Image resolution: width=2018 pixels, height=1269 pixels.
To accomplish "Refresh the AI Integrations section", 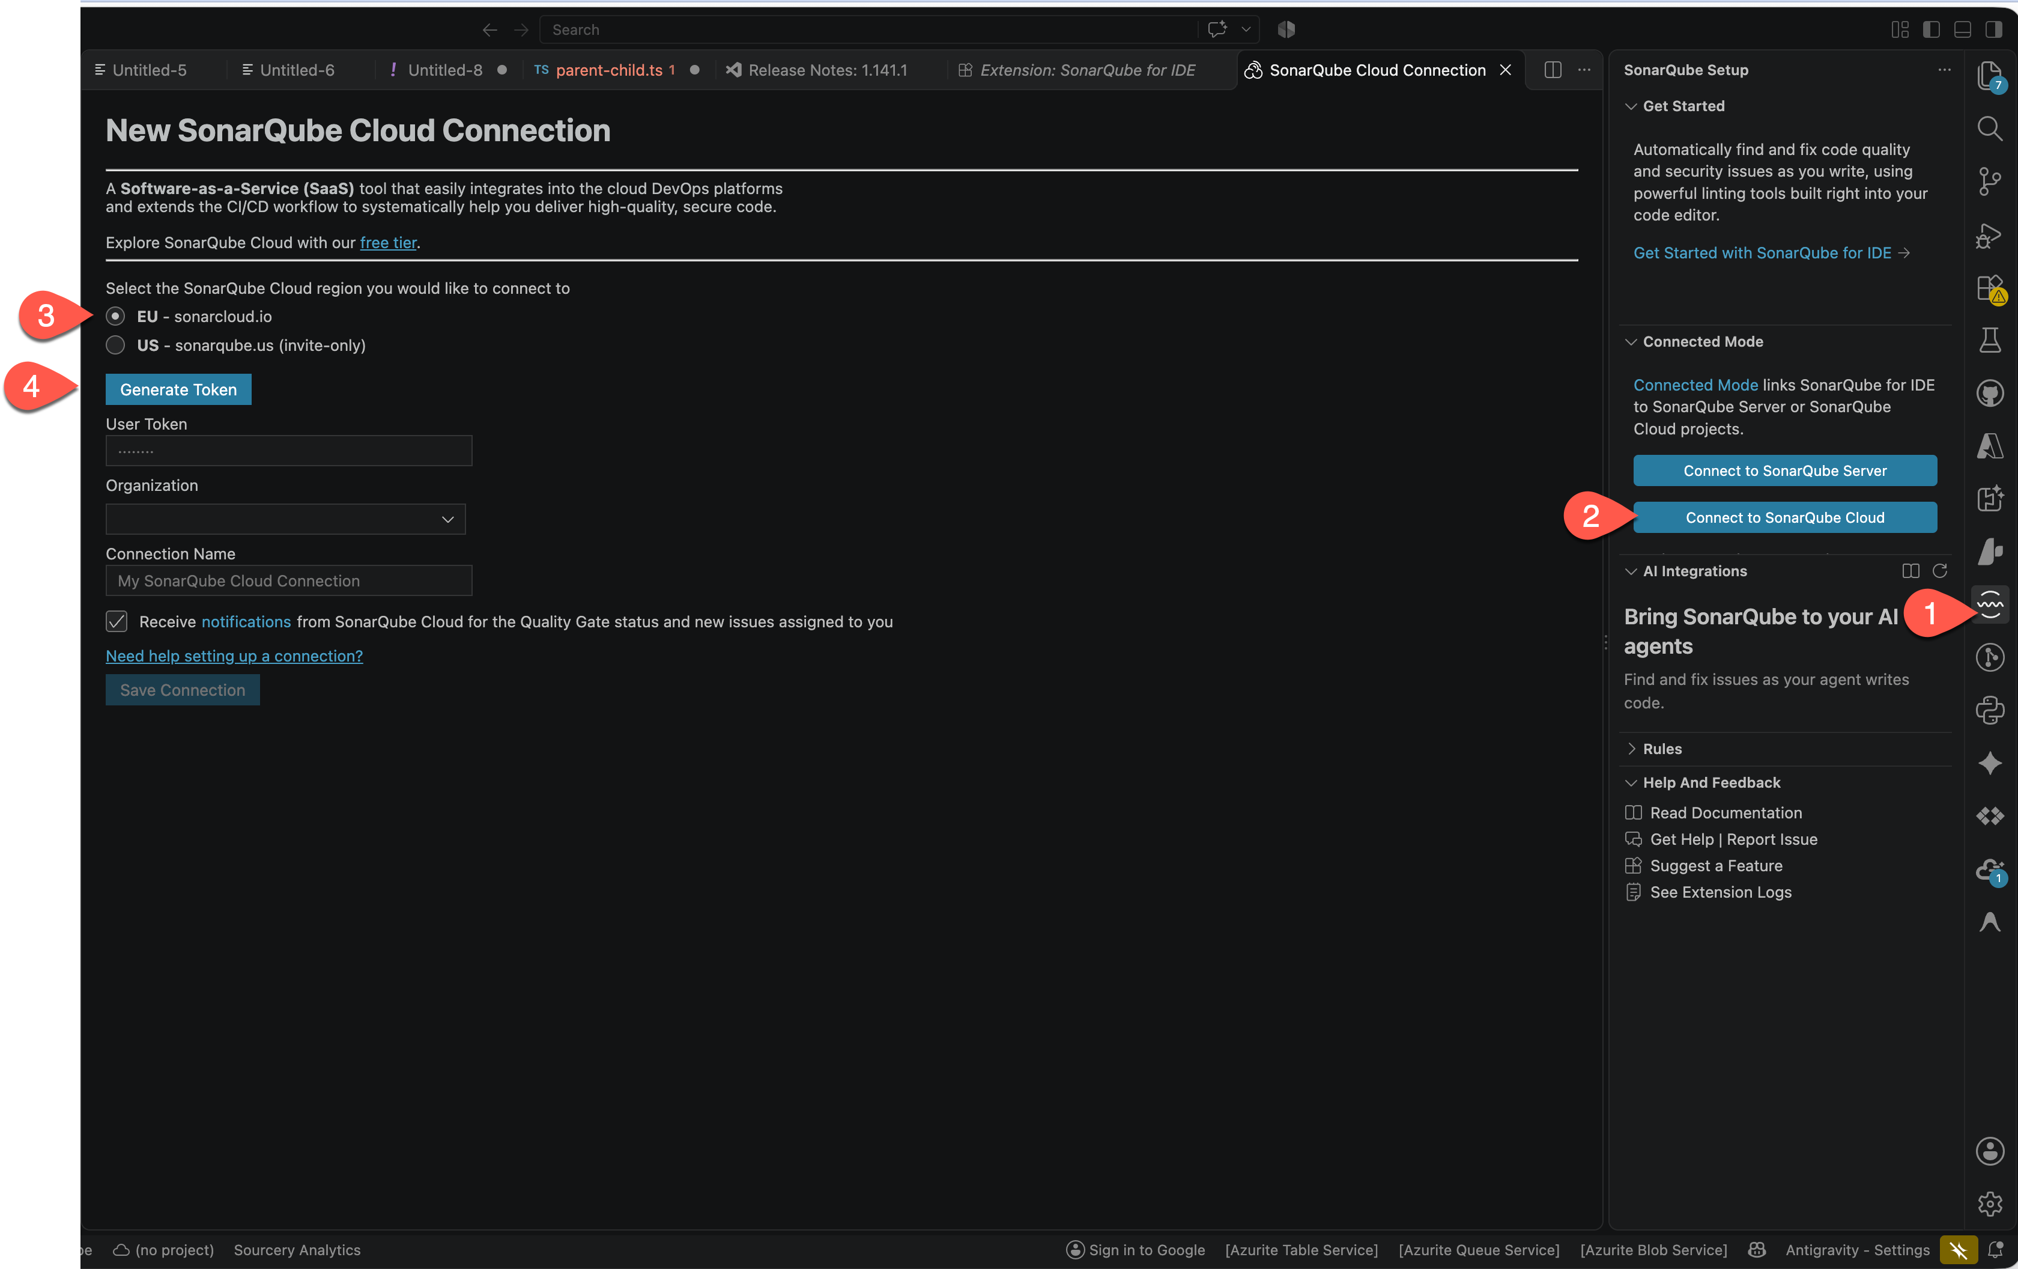I will tap(1939, 571).
